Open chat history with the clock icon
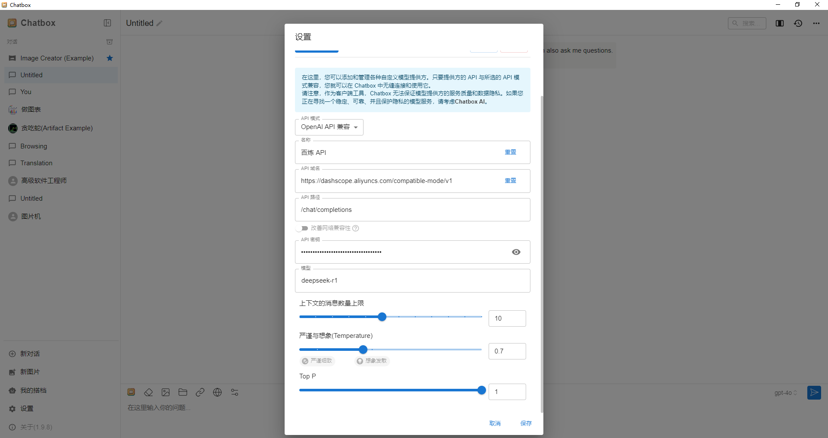 coord(798,23)
